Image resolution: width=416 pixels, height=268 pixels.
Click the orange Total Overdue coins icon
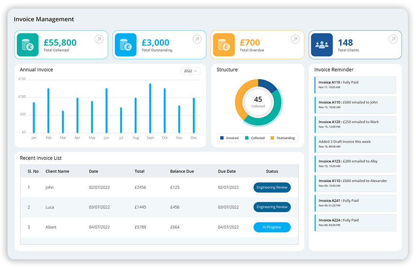coord(224,45)
